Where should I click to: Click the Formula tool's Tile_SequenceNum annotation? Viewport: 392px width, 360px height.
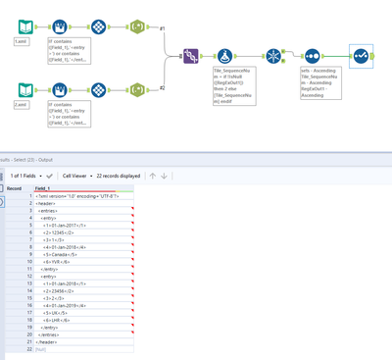click(x=234, y=86)
